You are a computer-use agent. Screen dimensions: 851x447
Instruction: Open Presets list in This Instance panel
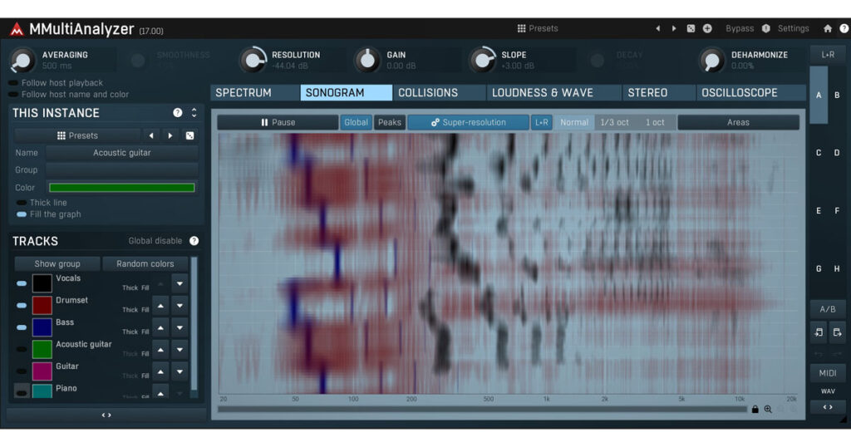(x=77, y=135)
